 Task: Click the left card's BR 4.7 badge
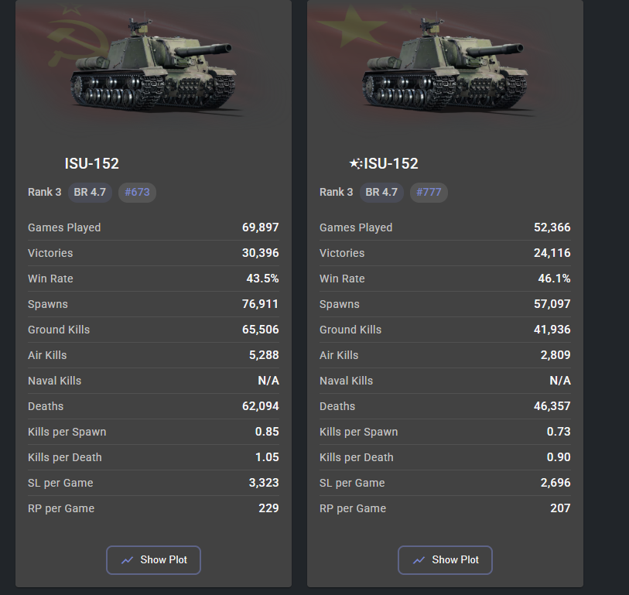[90, 192]
